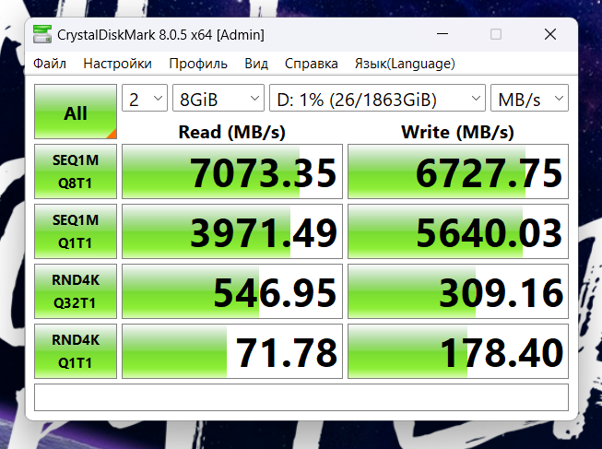Expand the 8GiB test size dropdown
602x449 pixels.
pyautogui.click(x=218, y=99)
